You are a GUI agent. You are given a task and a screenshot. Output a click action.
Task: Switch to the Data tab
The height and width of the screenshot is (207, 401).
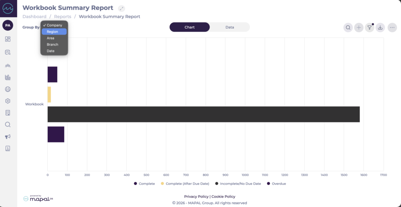point(229,27)
